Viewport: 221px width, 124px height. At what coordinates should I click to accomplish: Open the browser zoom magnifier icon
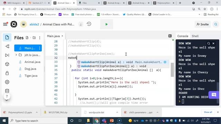tap(199, 9)
